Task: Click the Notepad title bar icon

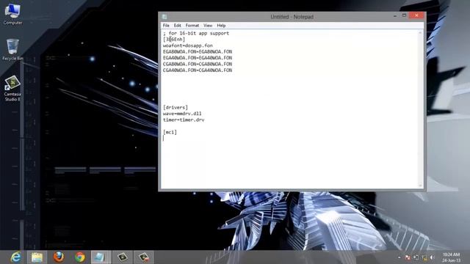Action: 164,17
